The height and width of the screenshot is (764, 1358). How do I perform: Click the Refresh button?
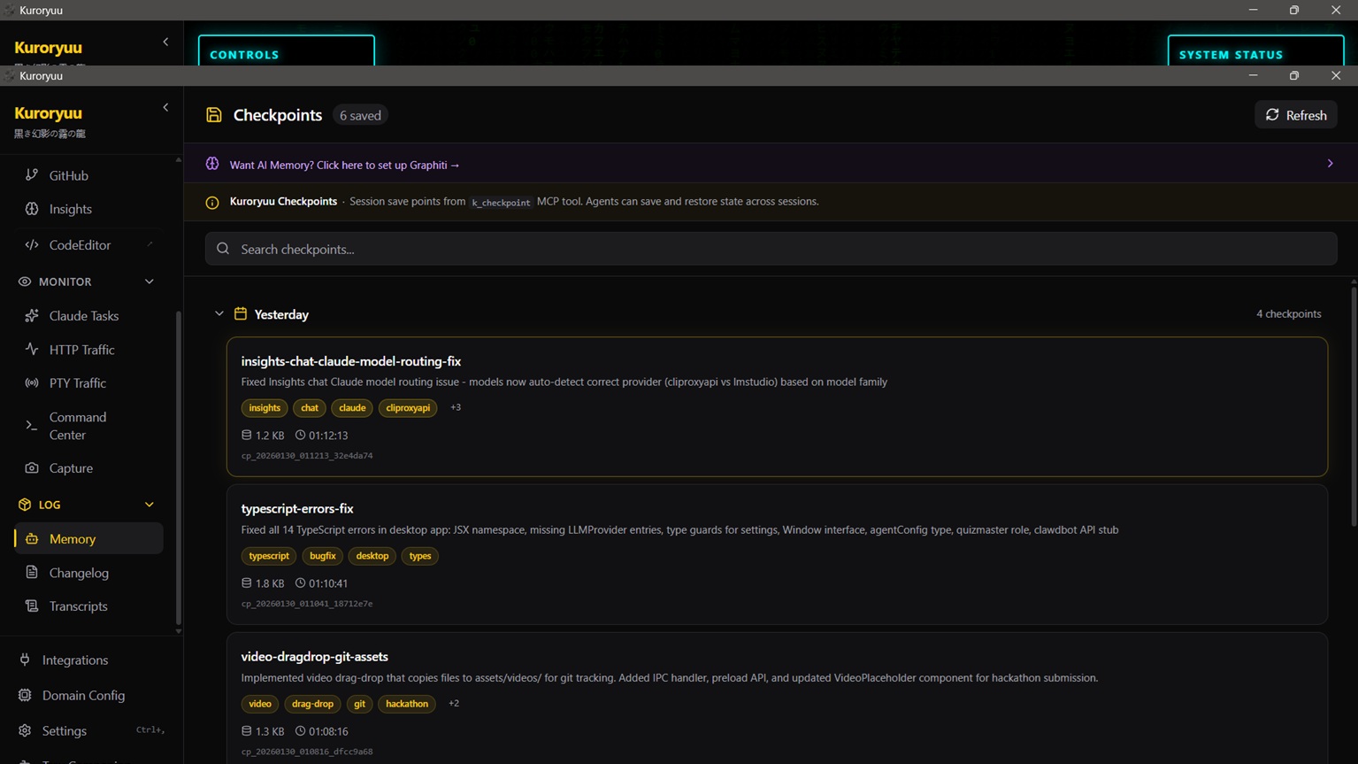pos(1295,115)
